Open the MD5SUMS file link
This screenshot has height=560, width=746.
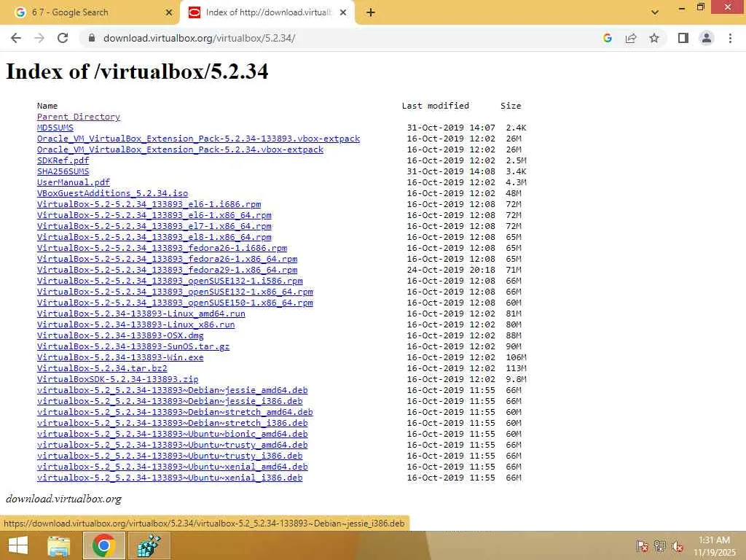(x=55, y=128)
